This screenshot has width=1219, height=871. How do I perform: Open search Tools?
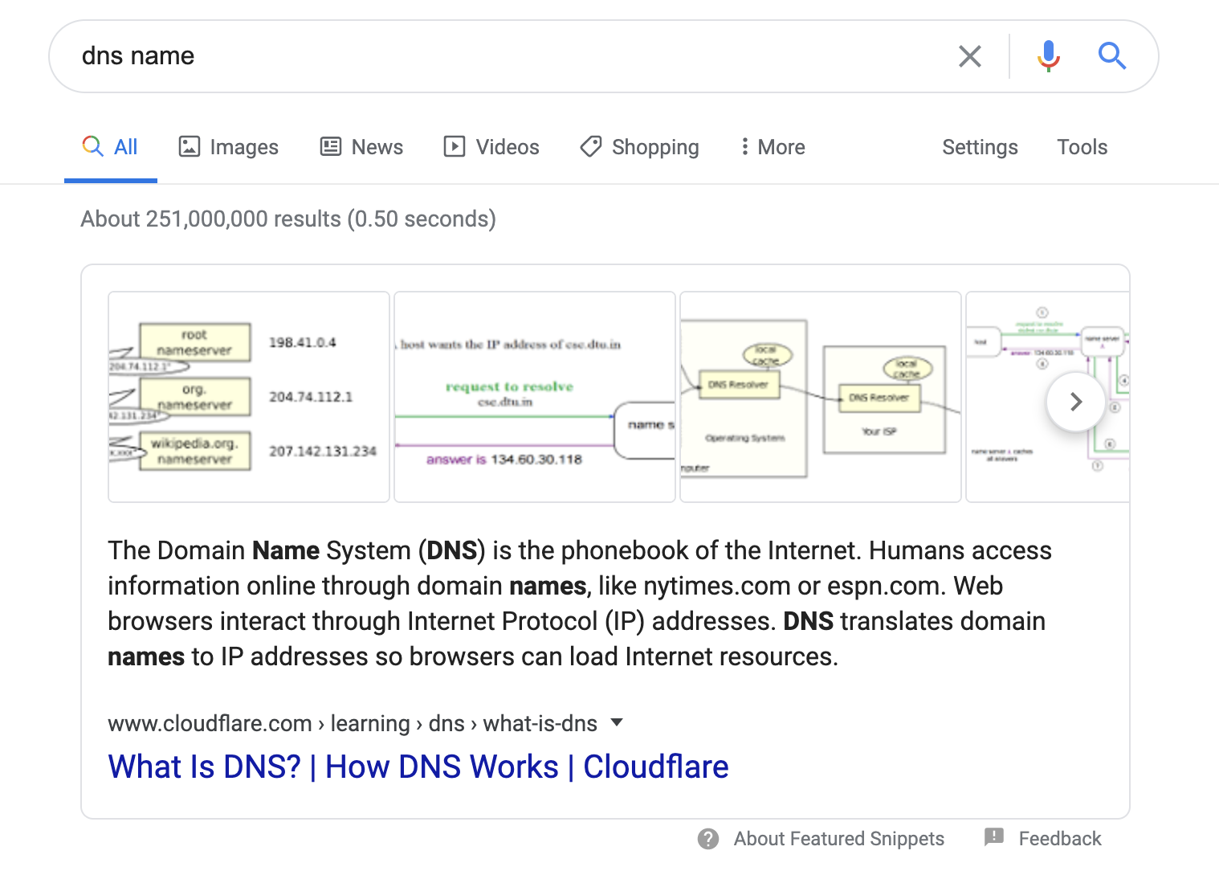(x=1082, y=147)
